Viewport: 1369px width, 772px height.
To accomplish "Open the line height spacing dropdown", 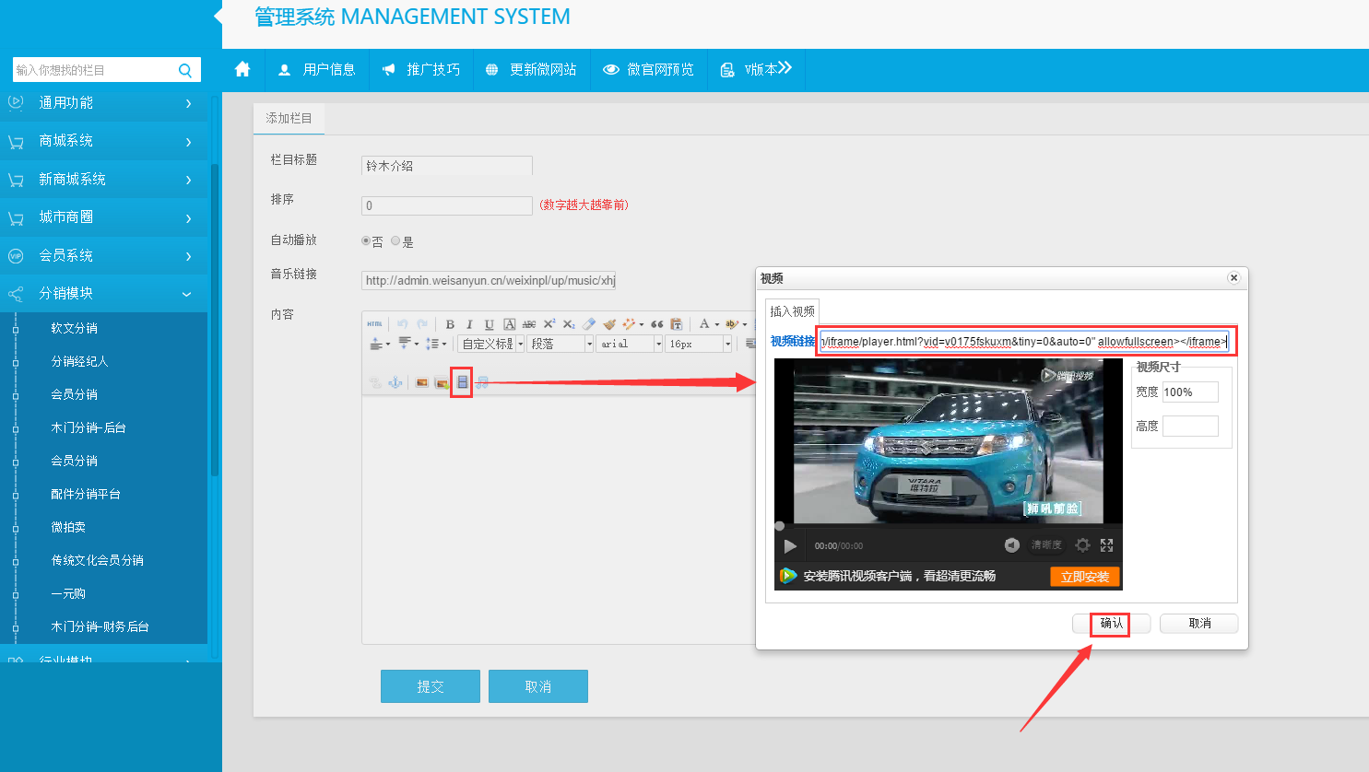I will 444,344.
